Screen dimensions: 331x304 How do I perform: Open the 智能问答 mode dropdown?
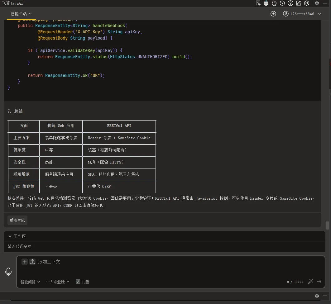point(30,282)
